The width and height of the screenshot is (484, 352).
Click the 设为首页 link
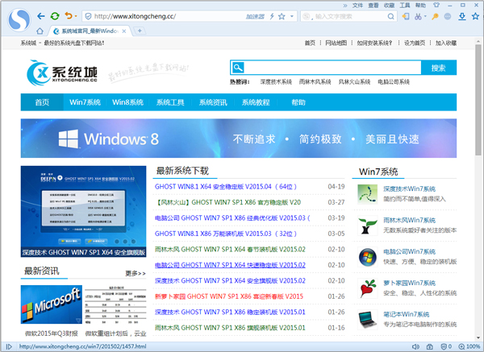[x=415, y=43]
